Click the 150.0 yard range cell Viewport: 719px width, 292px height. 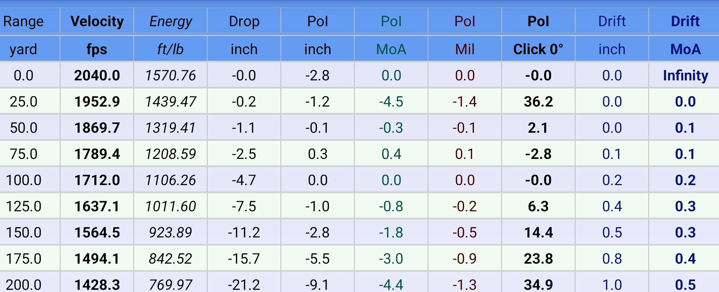tap(24, 232)
